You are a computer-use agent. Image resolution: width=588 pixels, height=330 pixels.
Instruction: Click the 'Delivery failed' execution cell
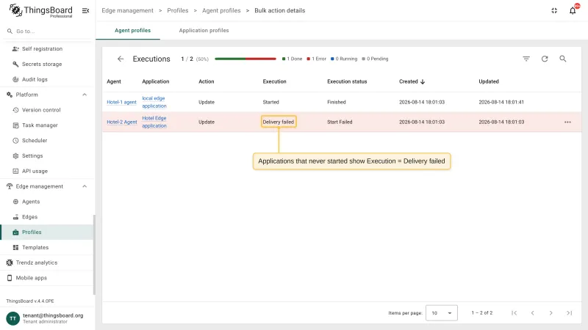tap(279, 122)
